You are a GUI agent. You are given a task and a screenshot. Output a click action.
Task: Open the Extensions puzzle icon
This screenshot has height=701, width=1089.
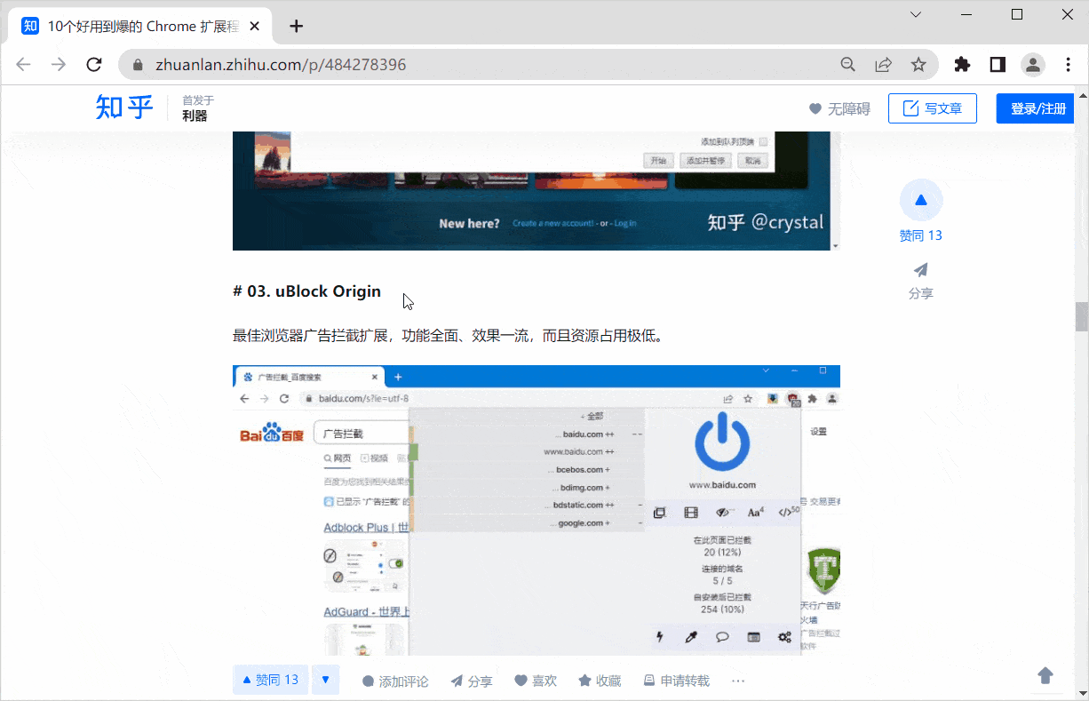pos(962,65)
